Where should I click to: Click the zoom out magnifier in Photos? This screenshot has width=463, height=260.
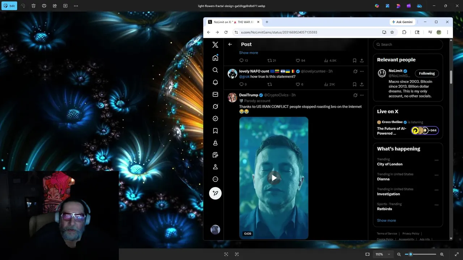[x=399, y=254]
